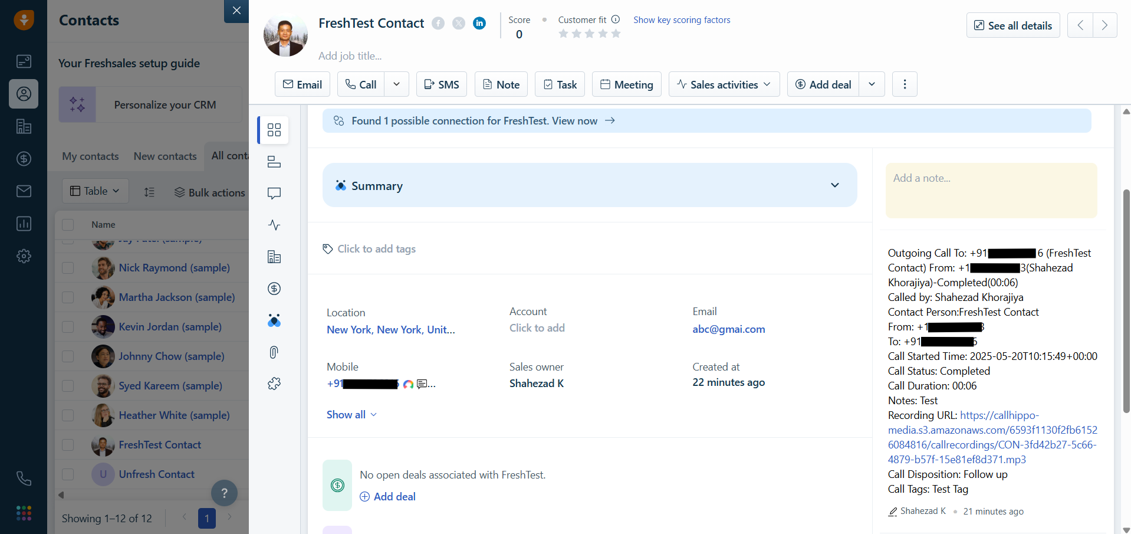Open the Freddy AI icon in panel
The height and width of the screenshot is (534, 1131).
pos(274,320)
